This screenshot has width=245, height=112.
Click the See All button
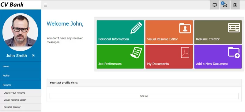pyautogui.click(x=144, y=96)
